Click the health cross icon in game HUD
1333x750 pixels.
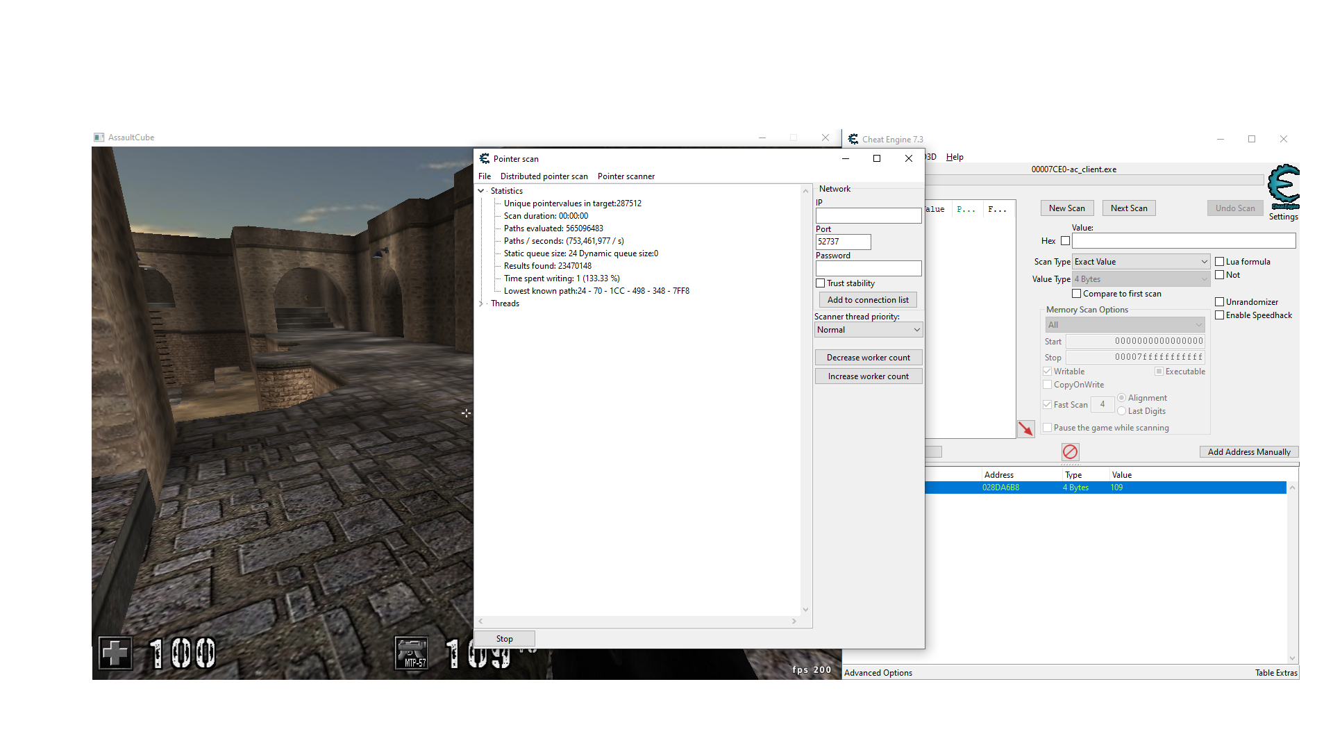[115, 653]
